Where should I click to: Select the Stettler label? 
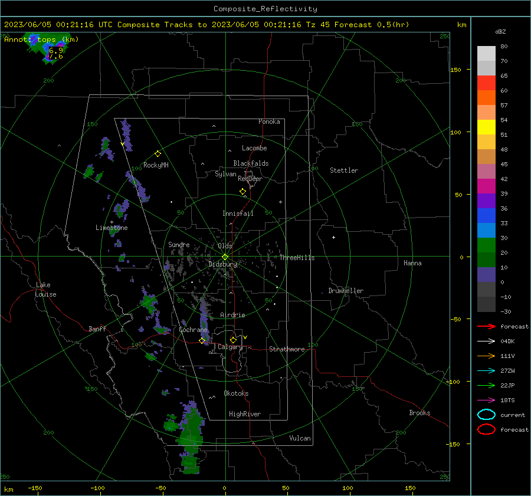tap(344, 170)
